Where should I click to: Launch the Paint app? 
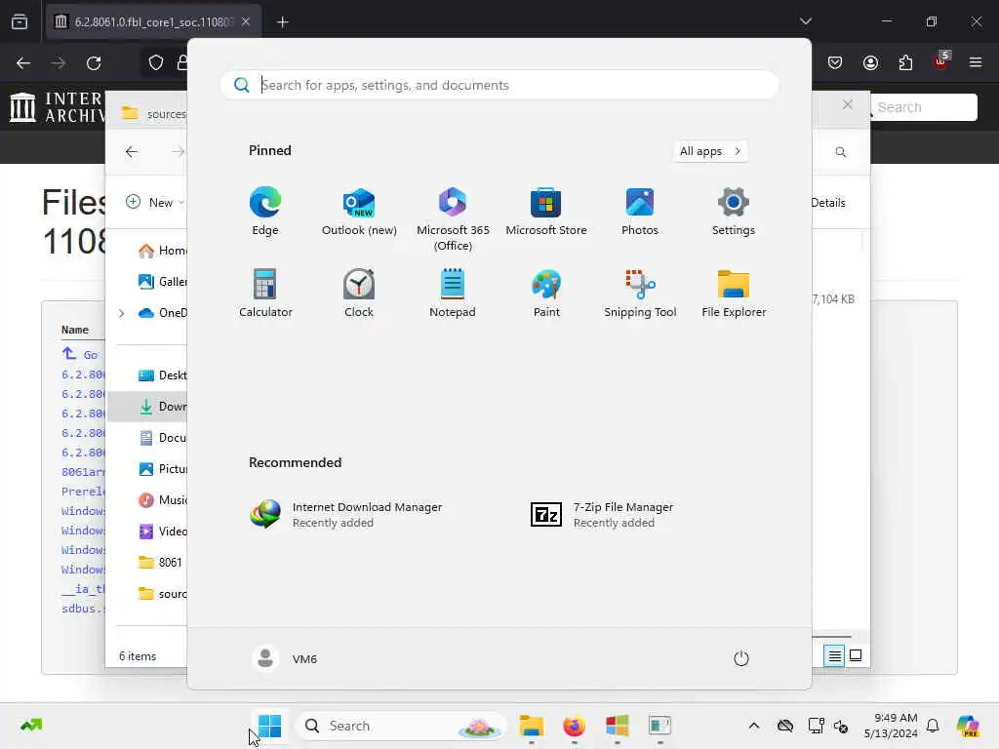(x=546, y=293)
